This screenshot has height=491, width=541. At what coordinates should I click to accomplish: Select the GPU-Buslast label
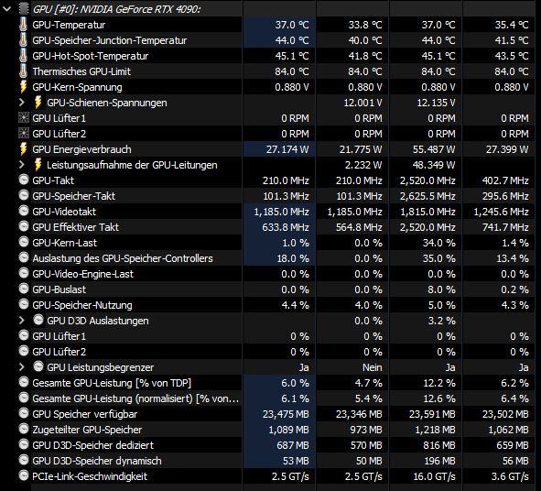point(59,289)
